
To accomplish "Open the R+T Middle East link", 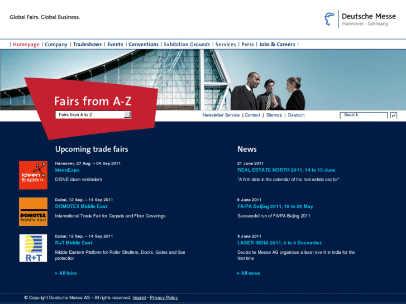I will [x=74, y=243].
